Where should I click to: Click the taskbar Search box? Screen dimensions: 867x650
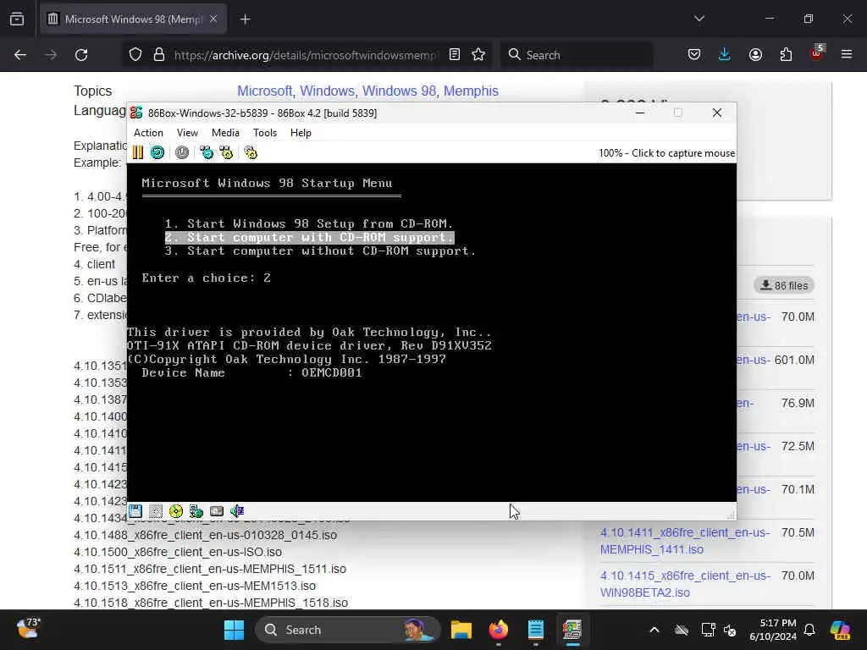click(348, 630)
